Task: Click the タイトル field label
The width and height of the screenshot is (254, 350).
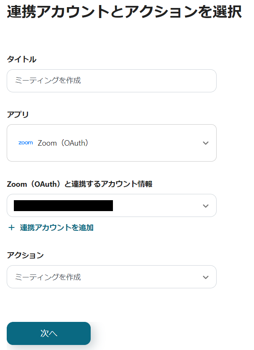Action: tap(20, 59)
